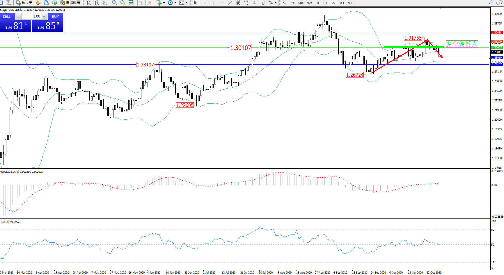Screen dimensions: 504x275
Task: Click the 1.00 volume input field
Action: tap(31, 16)
